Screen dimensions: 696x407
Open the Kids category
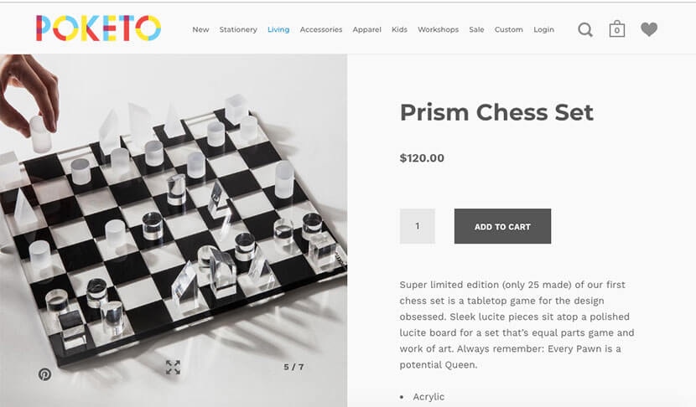399,29
